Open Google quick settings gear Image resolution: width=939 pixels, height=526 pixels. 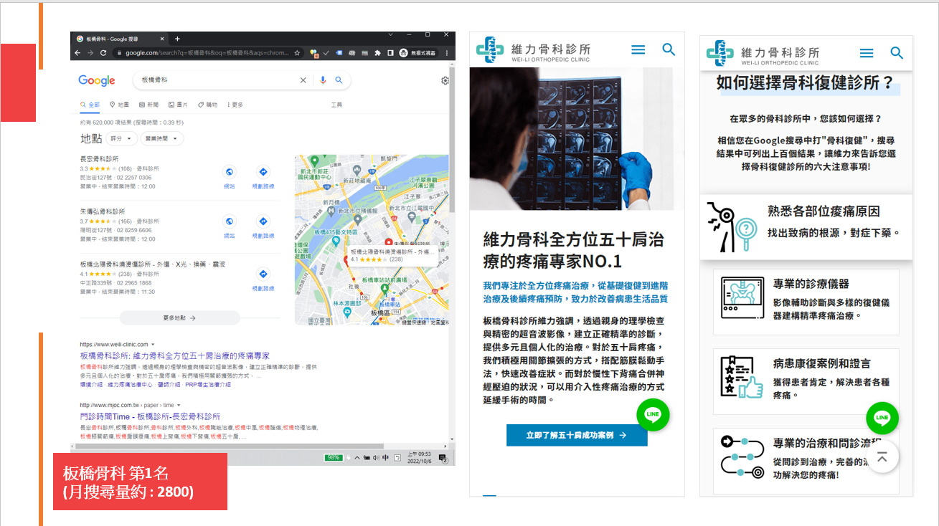(445, 80)
